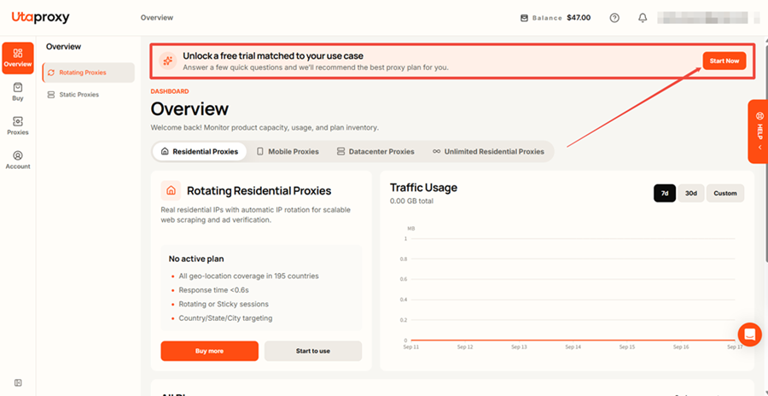Click the sparkle icon on trial banner

[x=168, y=61]
